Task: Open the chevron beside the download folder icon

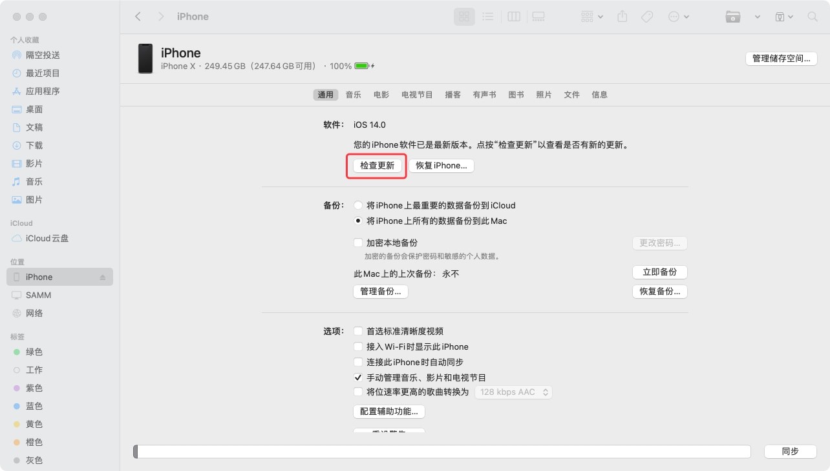Action: click(758, 17)
